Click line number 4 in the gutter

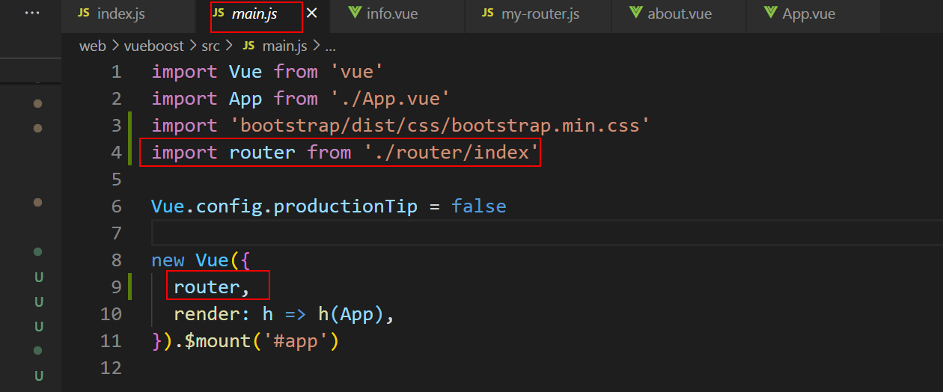(x=116, y=153)
